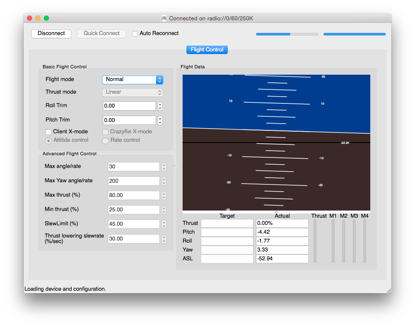This screenshot has width=415, height=327.
Task: Click the Max thrust (%) stepper
Action: (164, 195)
